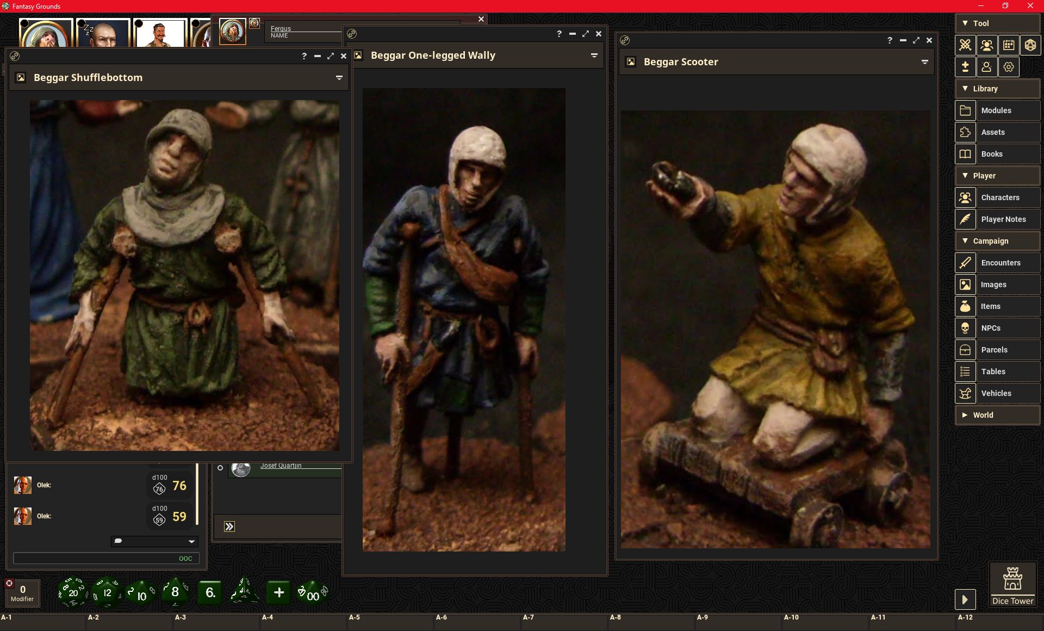This screenshot has height=631, width=1044.
Task: Pick the d12 die
Action: coord(107,592)
